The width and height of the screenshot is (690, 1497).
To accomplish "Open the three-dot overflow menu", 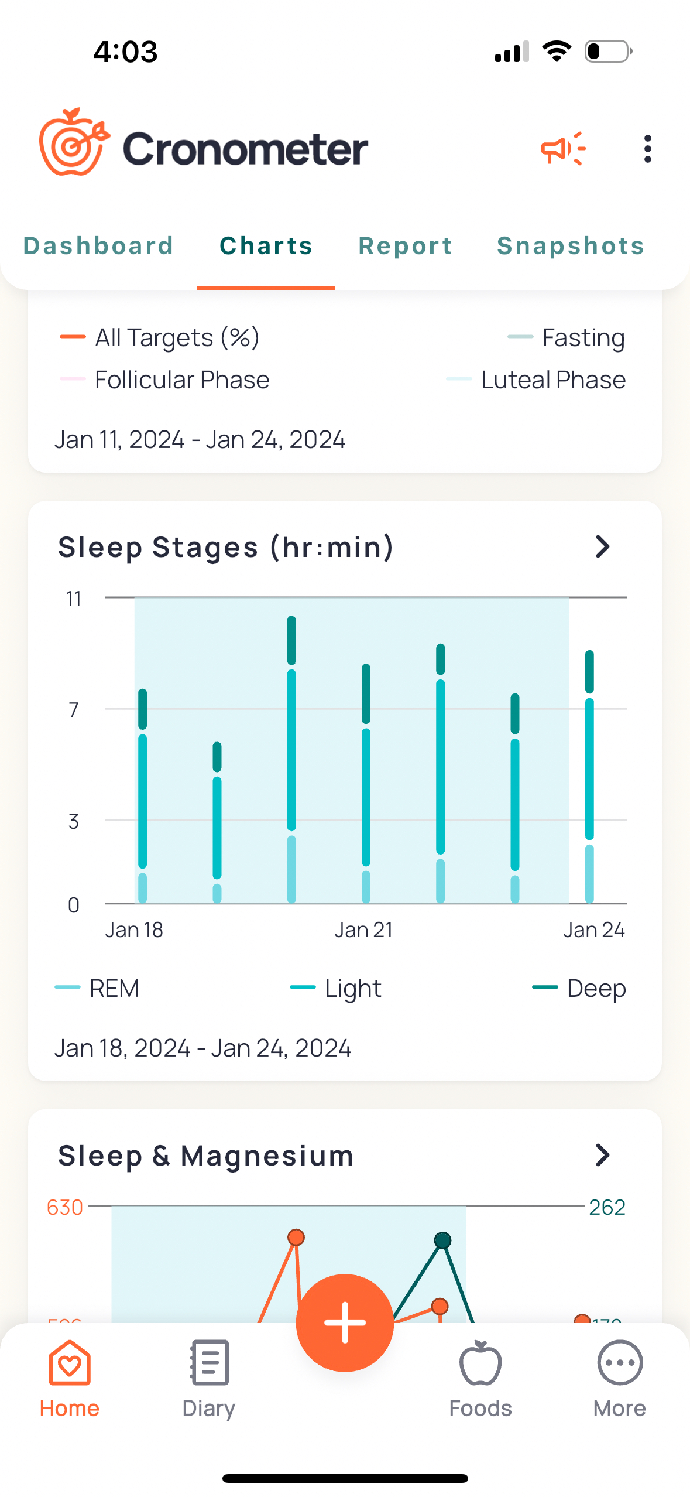I will [x=647, y=149].
